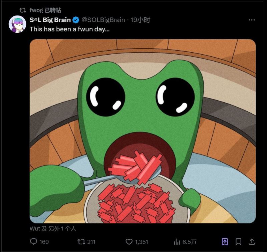Open the three-dot more options menu
Image resolution: width=267 pixels, height=252 pixels.
click(x=252, y=20)
